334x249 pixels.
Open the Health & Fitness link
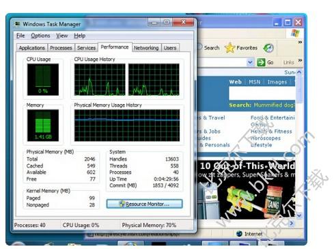click(271, 131)
